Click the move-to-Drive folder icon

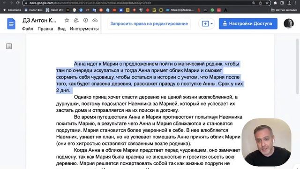(x=76, y=20)
